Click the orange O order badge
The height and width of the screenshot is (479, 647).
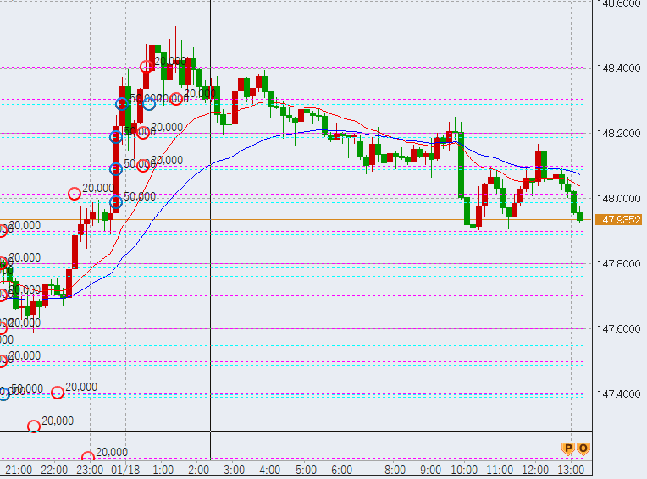point(583,449)
